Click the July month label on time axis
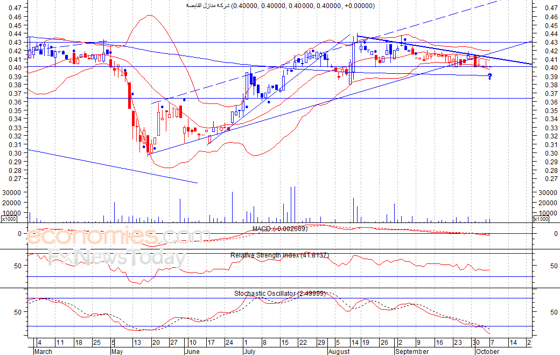 pos(250,351)
